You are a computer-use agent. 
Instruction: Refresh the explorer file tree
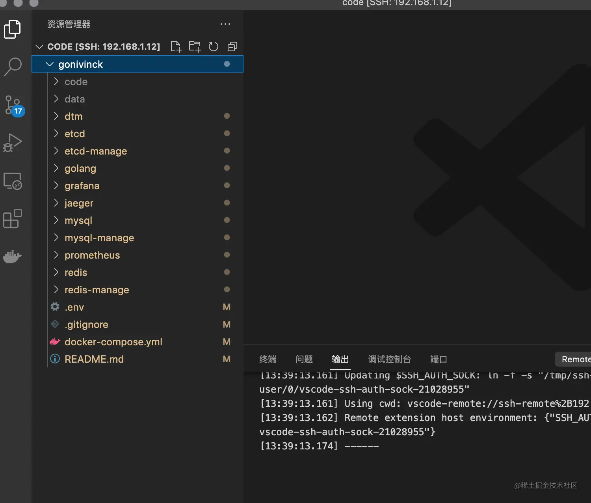(214, 47)
